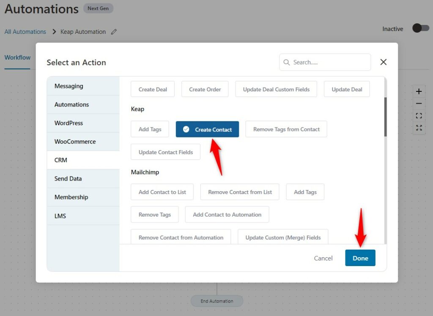
Task: Select the WooCommerce category
Action: pos(83,142)
